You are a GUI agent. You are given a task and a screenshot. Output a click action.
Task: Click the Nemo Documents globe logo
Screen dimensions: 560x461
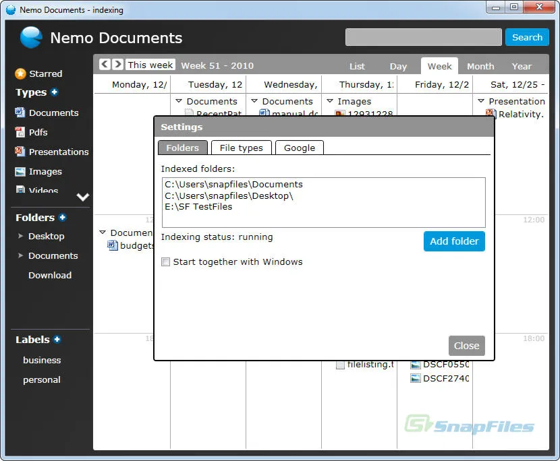(x=31, y=37)
